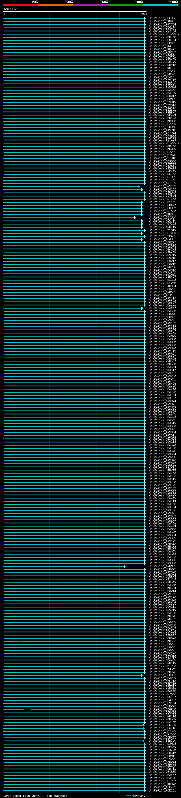Screen dimensions: 181x798
Task: Click the arrowhead of the UniRef100_B3IWJ0 alignment
Action: pyautogui.click(x=135, y=218)
